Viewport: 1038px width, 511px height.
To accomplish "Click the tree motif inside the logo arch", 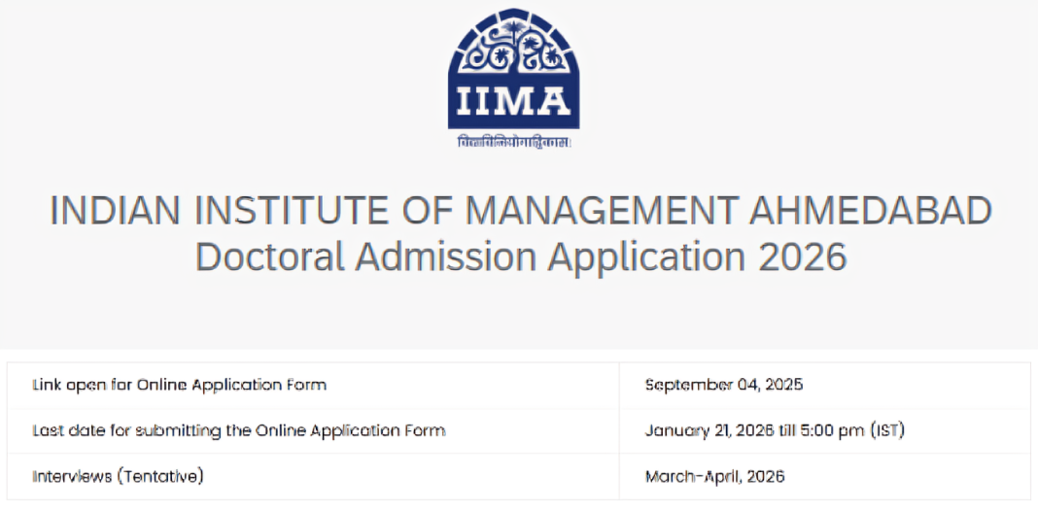I will [x=513, y=47].
